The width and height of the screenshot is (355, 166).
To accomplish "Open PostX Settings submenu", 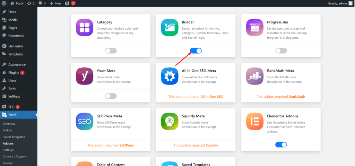I will (8, 150).
